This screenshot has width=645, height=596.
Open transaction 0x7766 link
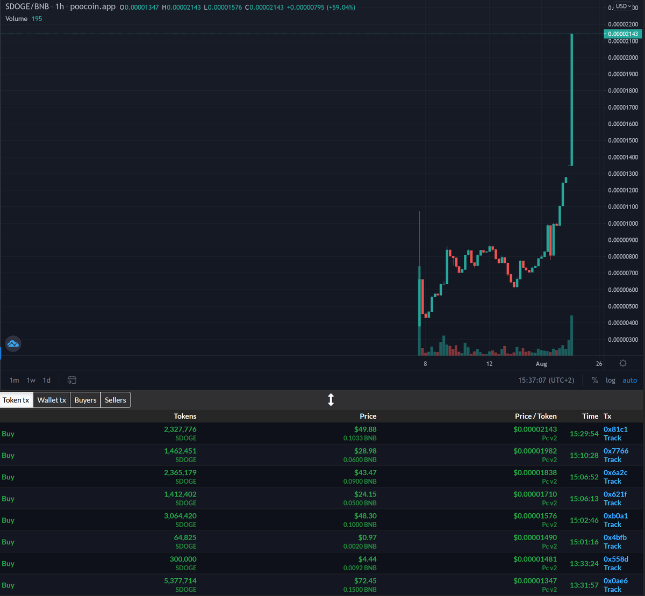click(616, 451)
